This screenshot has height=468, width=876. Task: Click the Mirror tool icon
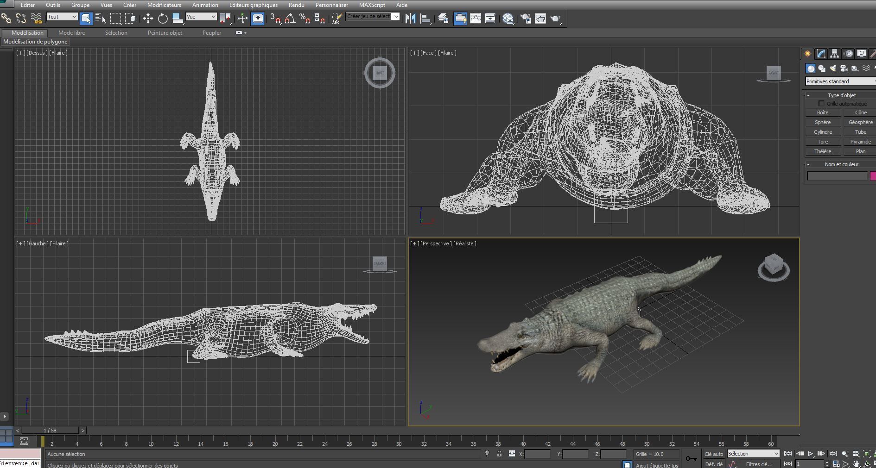pos(410,19)
